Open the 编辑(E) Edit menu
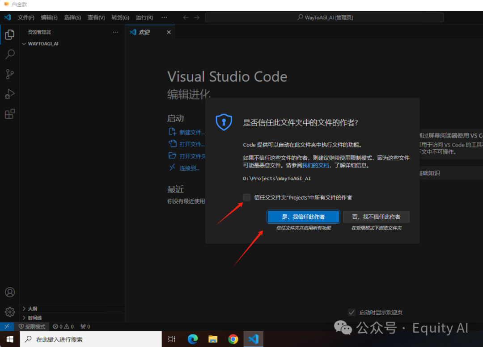Image resolution: width=483 pixels, height=347 pixels. [49, 17]
